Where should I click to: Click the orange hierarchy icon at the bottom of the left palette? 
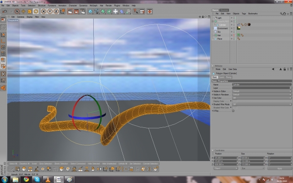3,88
